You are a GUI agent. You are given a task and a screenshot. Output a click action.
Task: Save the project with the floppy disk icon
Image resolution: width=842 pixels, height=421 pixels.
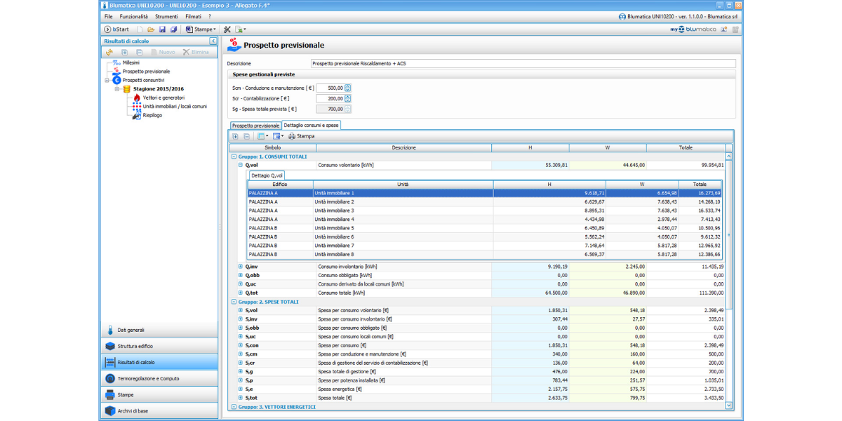tap(162, 29)
